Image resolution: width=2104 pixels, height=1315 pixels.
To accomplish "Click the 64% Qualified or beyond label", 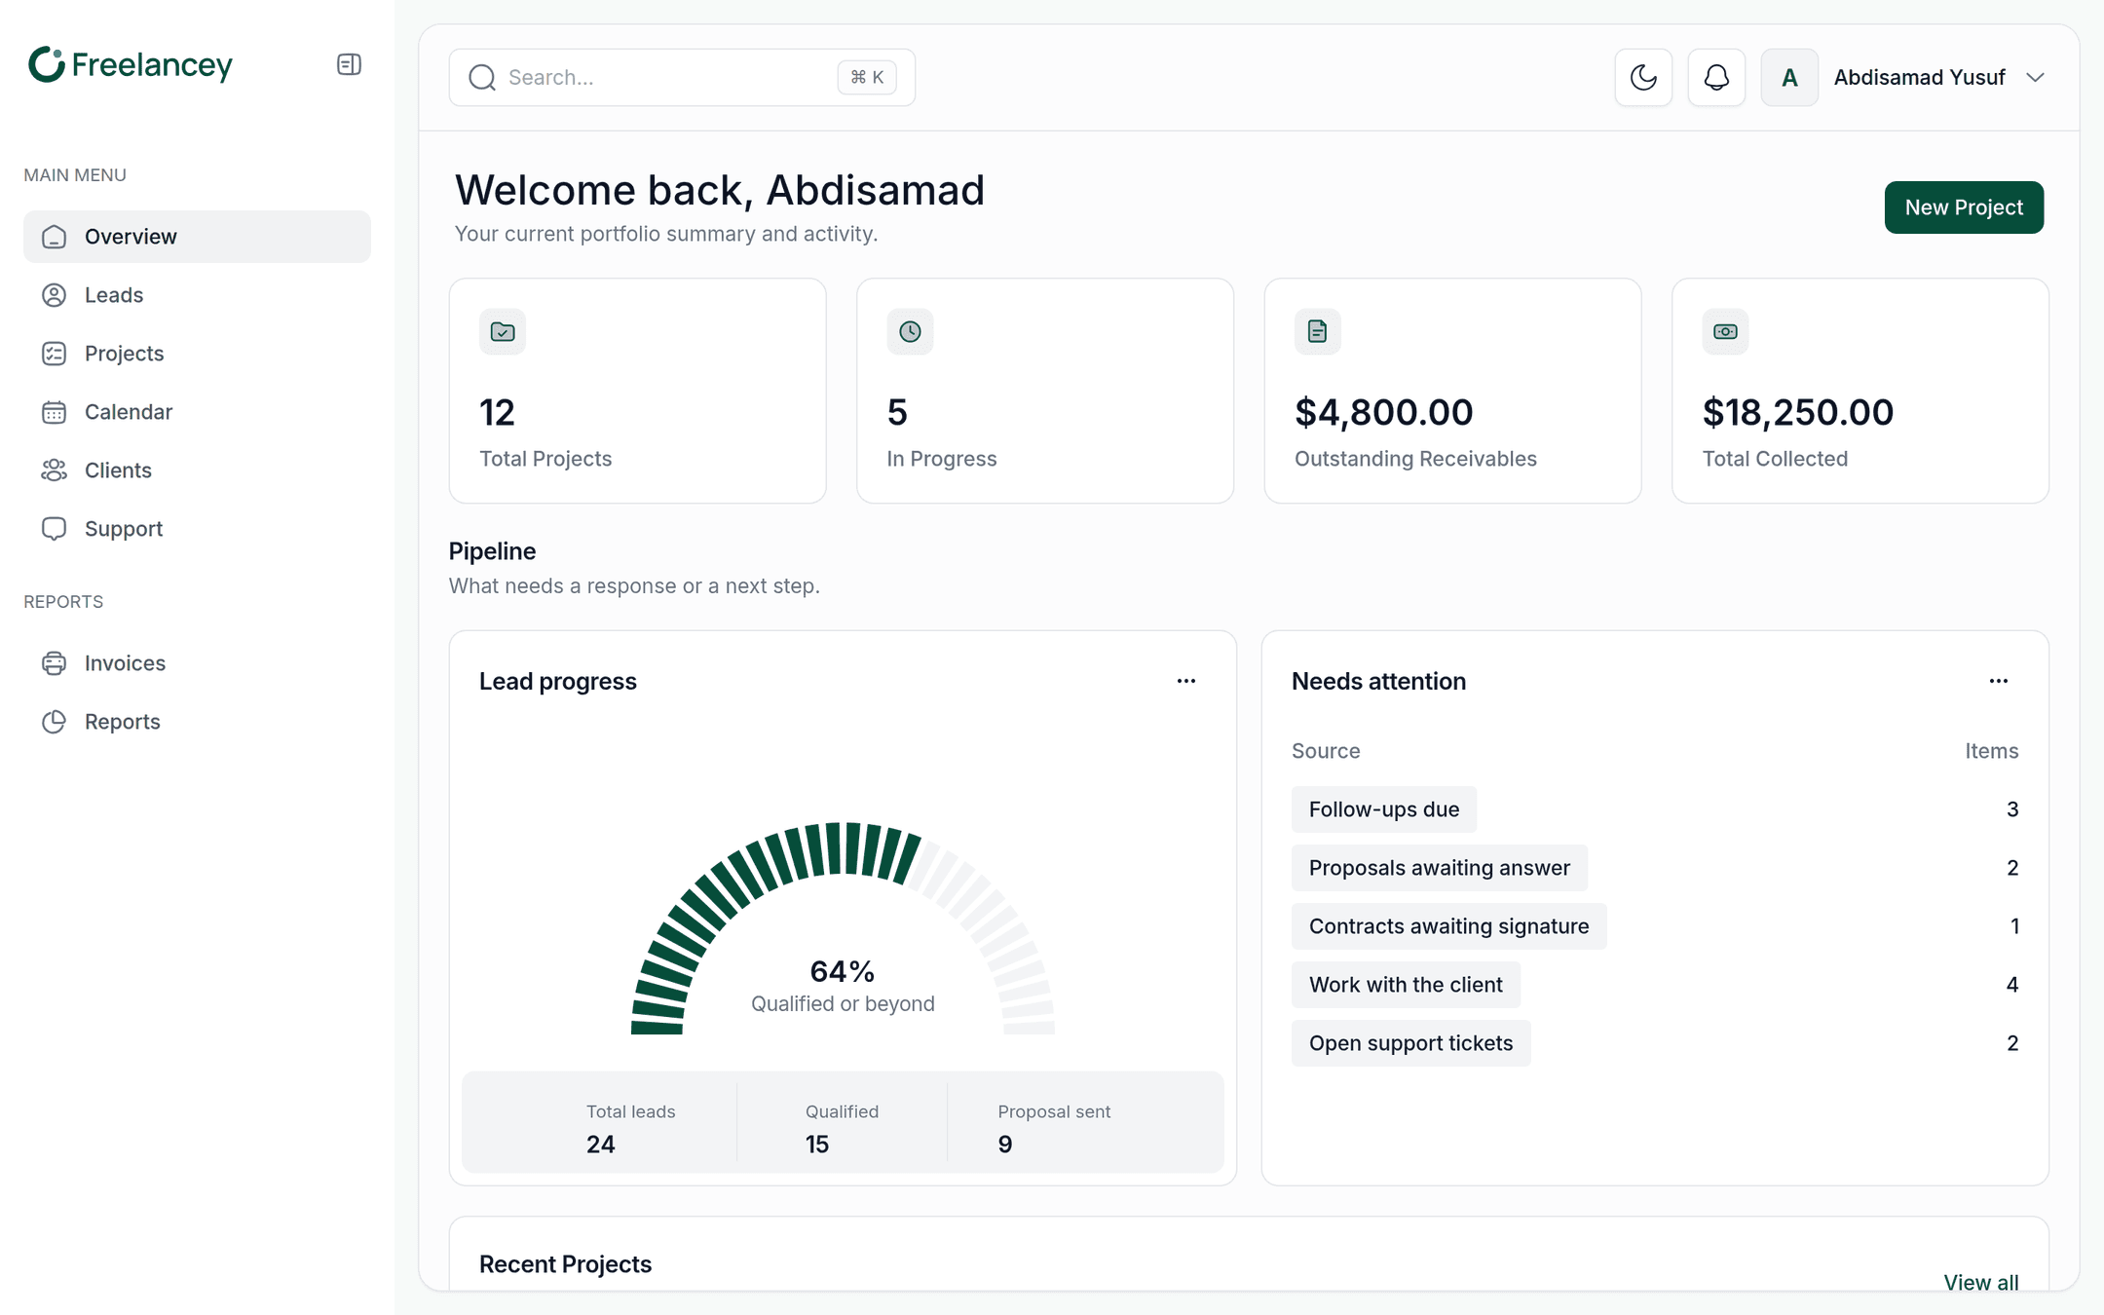I will coord(843,986).
